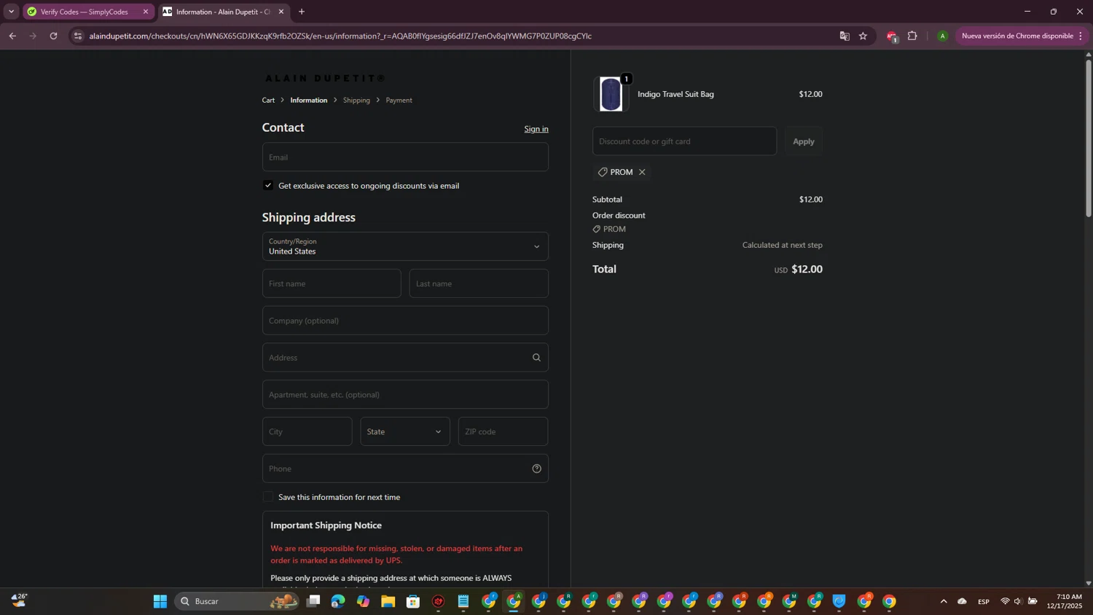Focus the Email input field
The image size is (1093, 615).
(405, 157)
